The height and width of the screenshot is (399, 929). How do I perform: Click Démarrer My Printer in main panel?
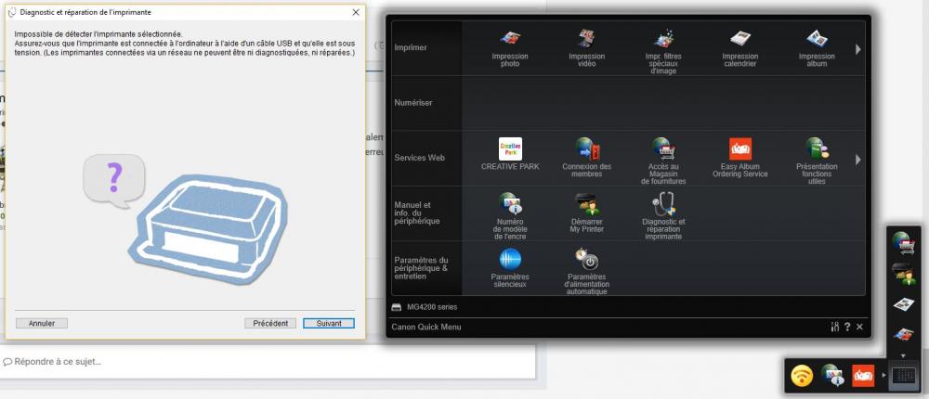pyautogui.click(x=586, y=212)
